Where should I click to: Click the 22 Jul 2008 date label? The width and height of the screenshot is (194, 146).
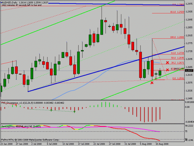[x=99, y=144]
